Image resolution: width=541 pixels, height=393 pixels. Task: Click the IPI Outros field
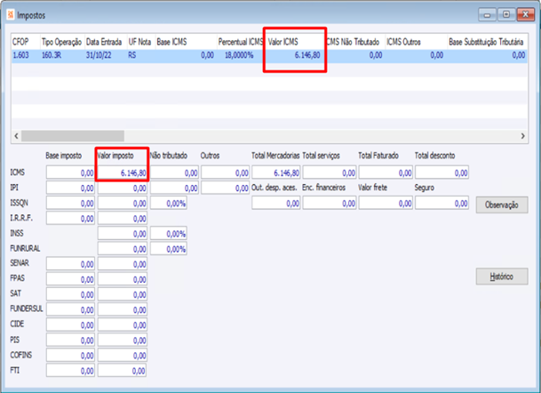click(226, 188)
